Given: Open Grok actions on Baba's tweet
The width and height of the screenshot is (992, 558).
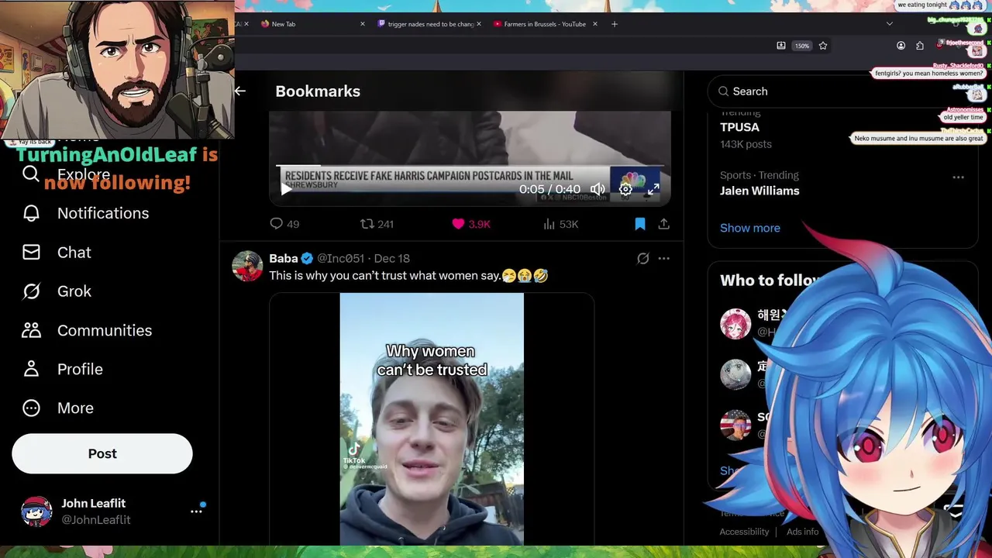Looking at the screenshot, I should [642, 259].
